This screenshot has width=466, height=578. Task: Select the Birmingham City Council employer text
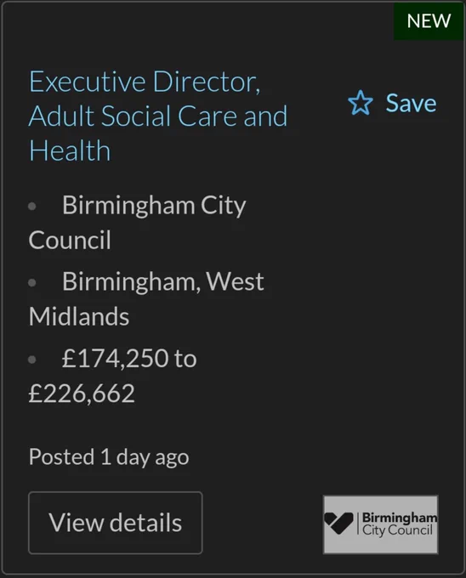tap(137, 223)
